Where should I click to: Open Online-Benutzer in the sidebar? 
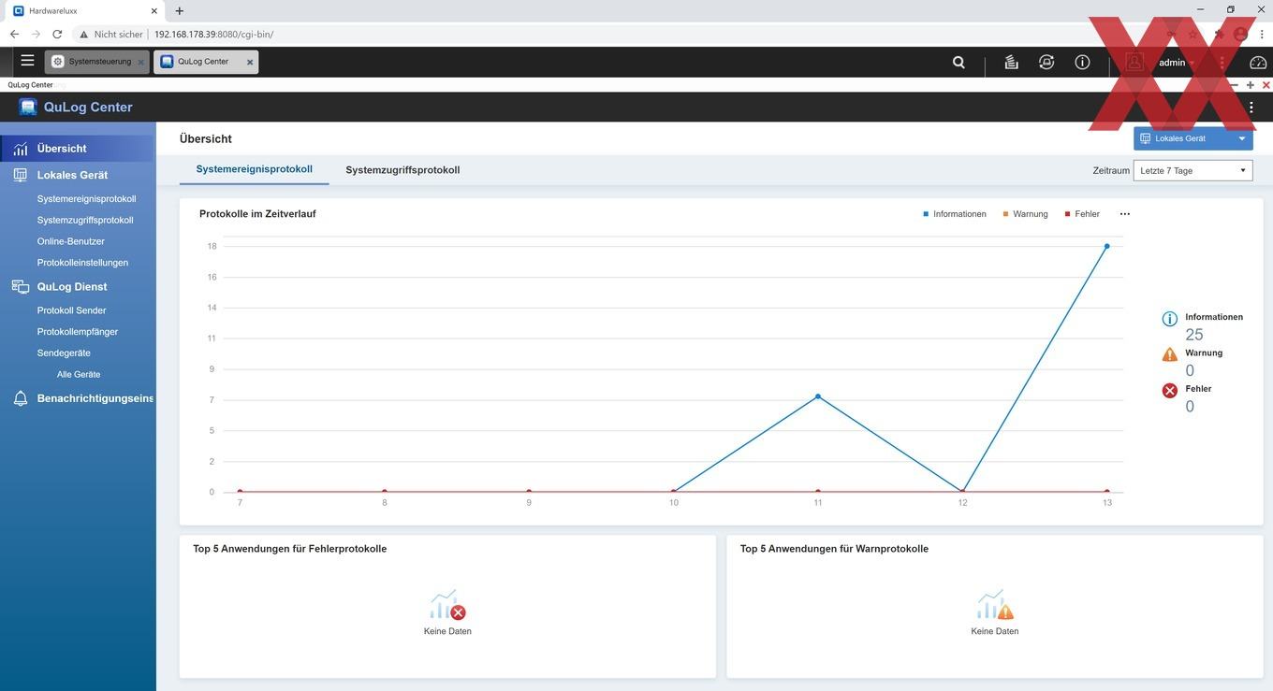pos(71,241)
